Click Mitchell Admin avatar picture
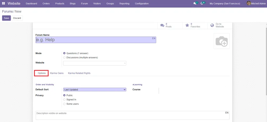This screenshot has width=267, height=122. (249, 3)
